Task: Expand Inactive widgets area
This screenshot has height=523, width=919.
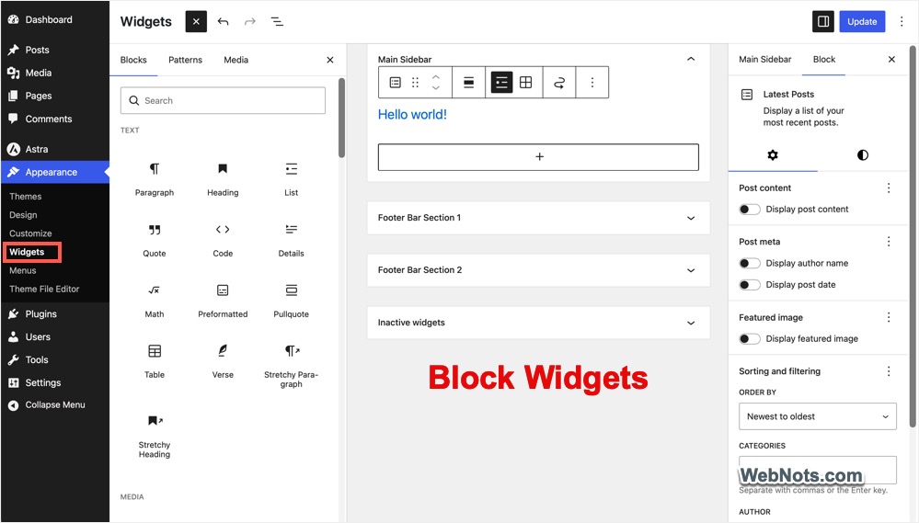Action: (538, 323)
